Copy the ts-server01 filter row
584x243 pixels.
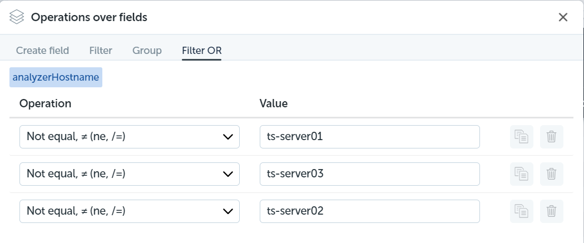point(522,137)
